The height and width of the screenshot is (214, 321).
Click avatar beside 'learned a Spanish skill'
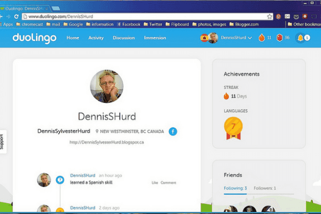[x=44, y=180]
